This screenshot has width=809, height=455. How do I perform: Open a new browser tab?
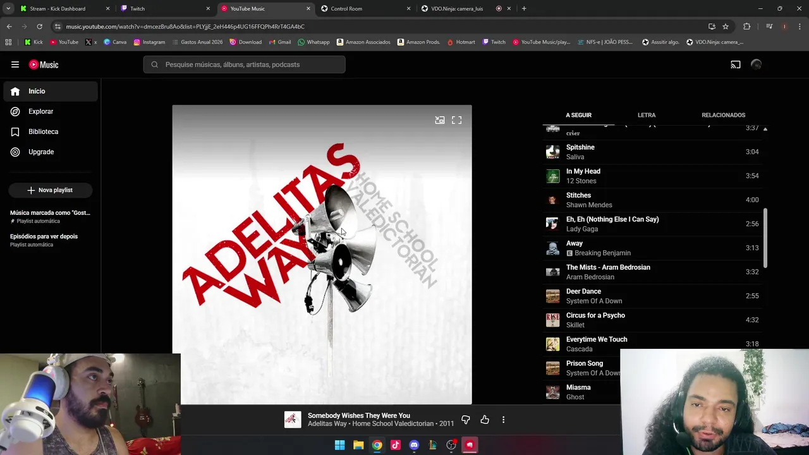coord(524,9)
